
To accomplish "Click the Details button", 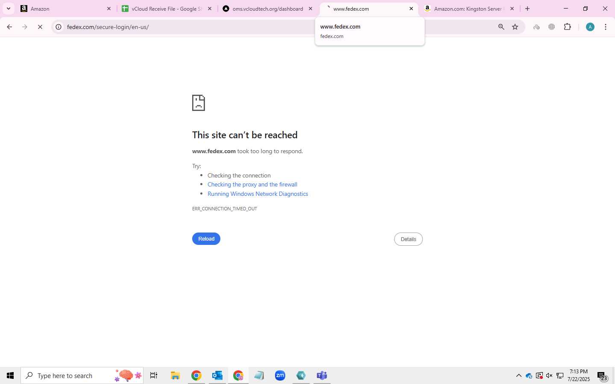I will (408, 239).
